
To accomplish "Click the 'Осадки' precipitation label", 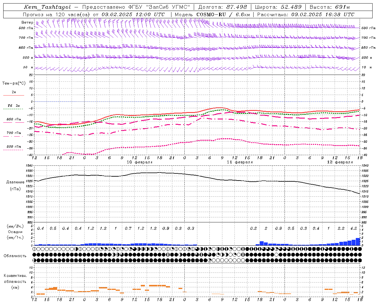I will [x=15, y=232].
